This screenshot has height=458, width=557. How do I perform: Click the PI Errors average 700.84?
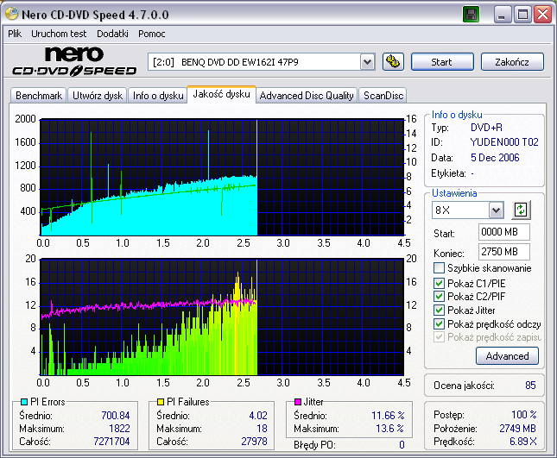coord(116,416)
